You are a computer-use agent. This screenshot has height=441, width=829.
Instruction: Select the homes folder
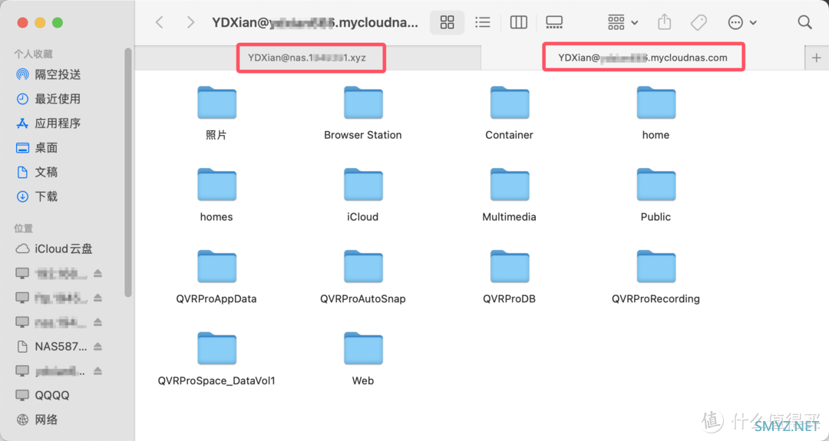point(216,194)
